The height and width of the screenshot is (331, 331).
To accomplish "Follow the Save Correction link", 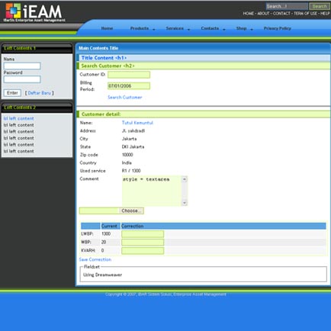I will 95,259.
